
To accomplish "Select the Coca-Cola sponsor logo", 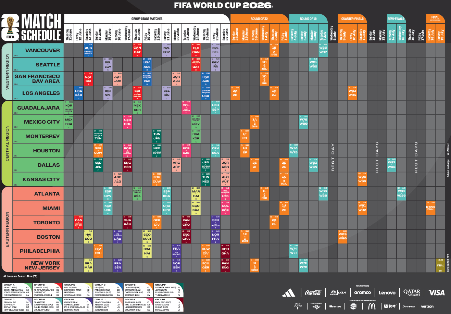I will [313, 293].
